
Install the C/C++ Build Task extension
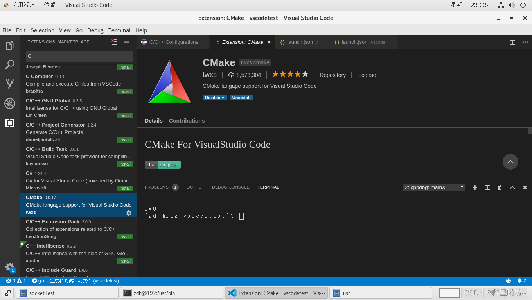125,164
